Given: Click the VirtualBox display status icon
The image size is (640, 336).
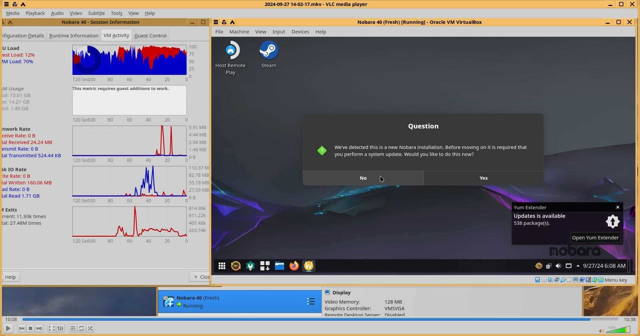Looking at the screenshot, I should click(575, 280).
